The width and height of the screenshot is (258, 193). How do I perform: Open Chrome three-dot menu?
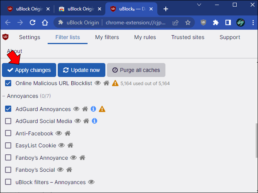(253, 22)
